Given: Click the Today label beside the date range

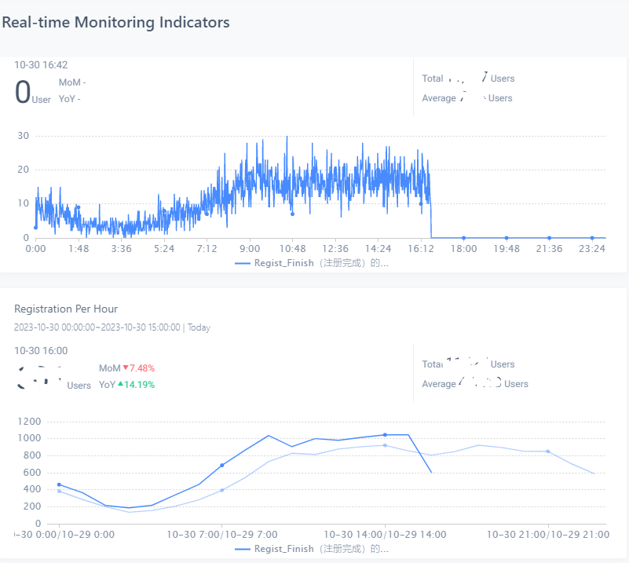Looking at the screenshot, I should pyautogui.click(x=199, y=327).
